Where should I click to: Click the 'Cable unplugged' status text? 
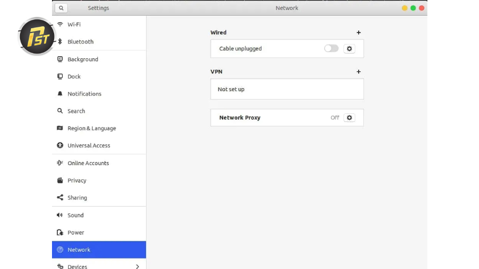coord(241,49)
